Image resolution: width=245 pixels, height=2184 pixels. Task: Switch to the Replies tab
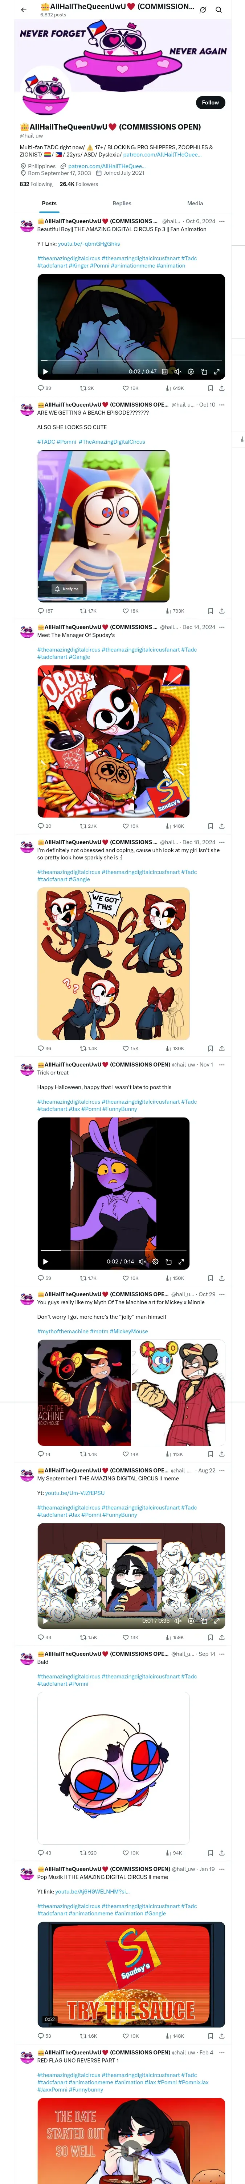(x=122, y=203)
